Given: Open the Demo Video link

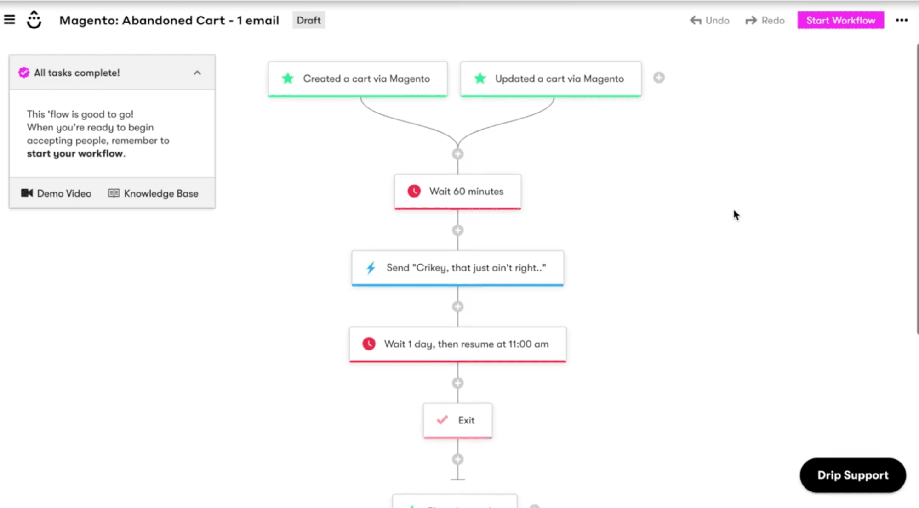Looking at the screenshot, I should [56, 193].
